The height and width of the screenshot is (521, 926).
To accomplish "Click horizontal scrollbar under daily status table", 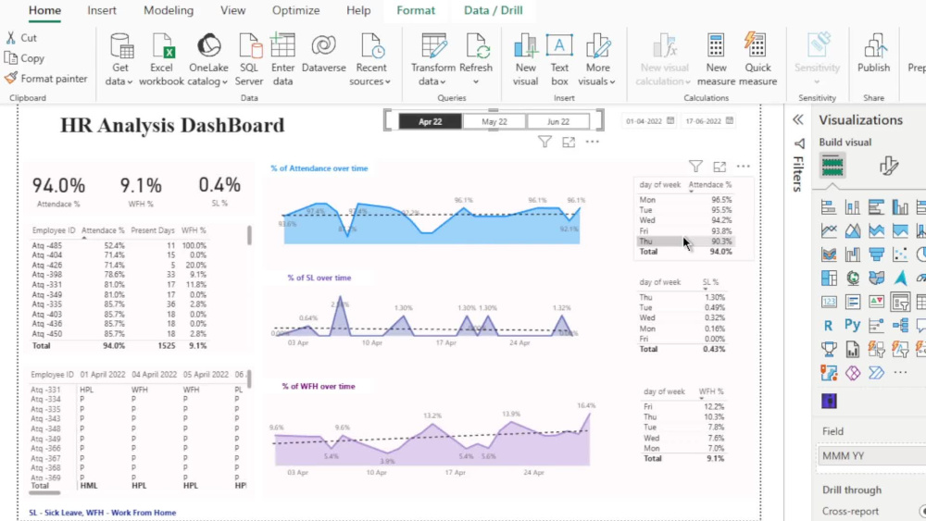I will pyautogui.click(x=44, y=492).
